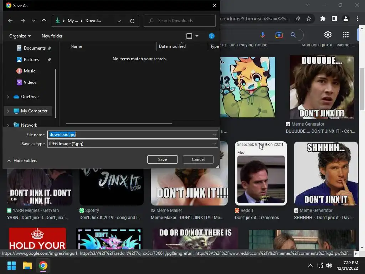
Task: Collapse with Hide Folders
Action: 22,161
